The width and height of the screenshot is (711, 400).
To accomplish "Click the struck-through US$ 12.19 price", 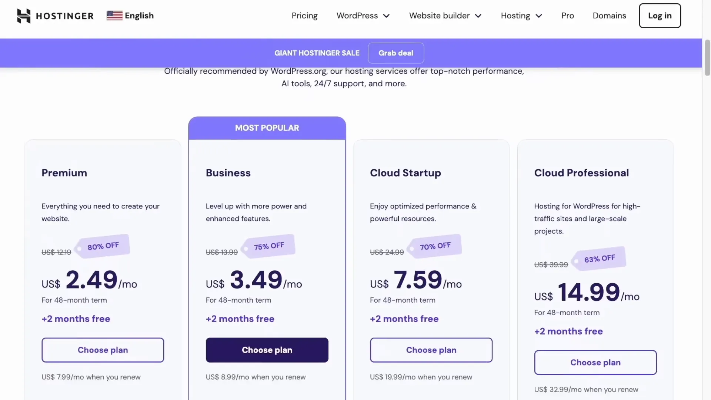I will tap(56, 252).
